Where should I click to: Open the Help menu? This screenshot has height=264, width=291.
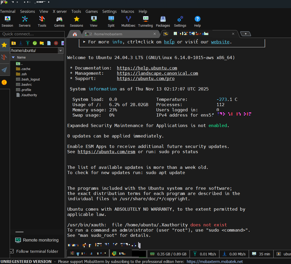point(143,12)
